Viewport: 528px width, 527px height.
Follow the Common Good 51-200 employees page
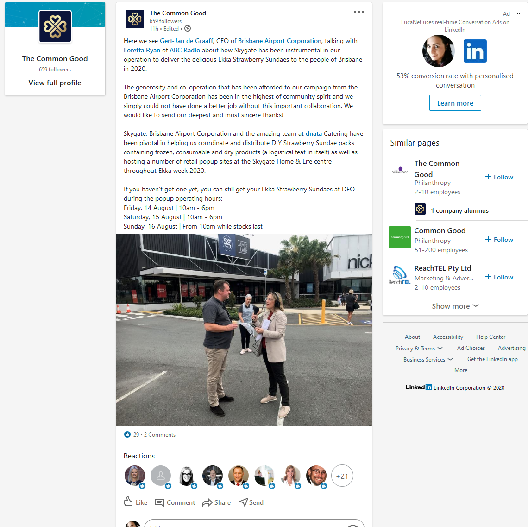pos(499,240)
